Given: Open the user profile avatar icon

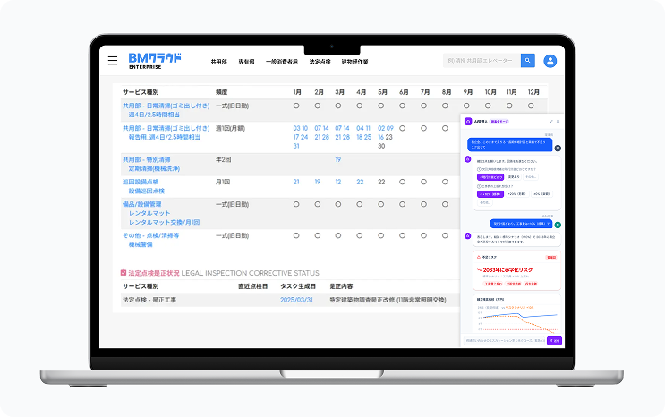Looking at the screenshot, I should (x=550, y=61).
